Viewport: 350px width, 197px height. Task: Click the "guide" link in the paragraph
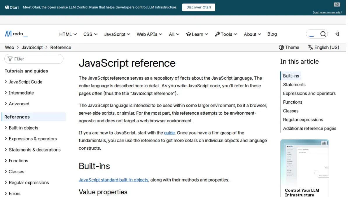(x=169, y=133)
